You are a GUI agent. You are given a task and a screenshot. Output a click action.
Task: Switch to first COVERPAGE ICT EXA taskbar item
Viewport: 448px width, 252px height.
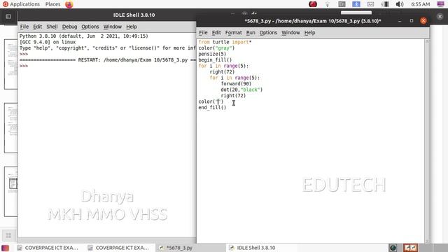tap(48, 248)
